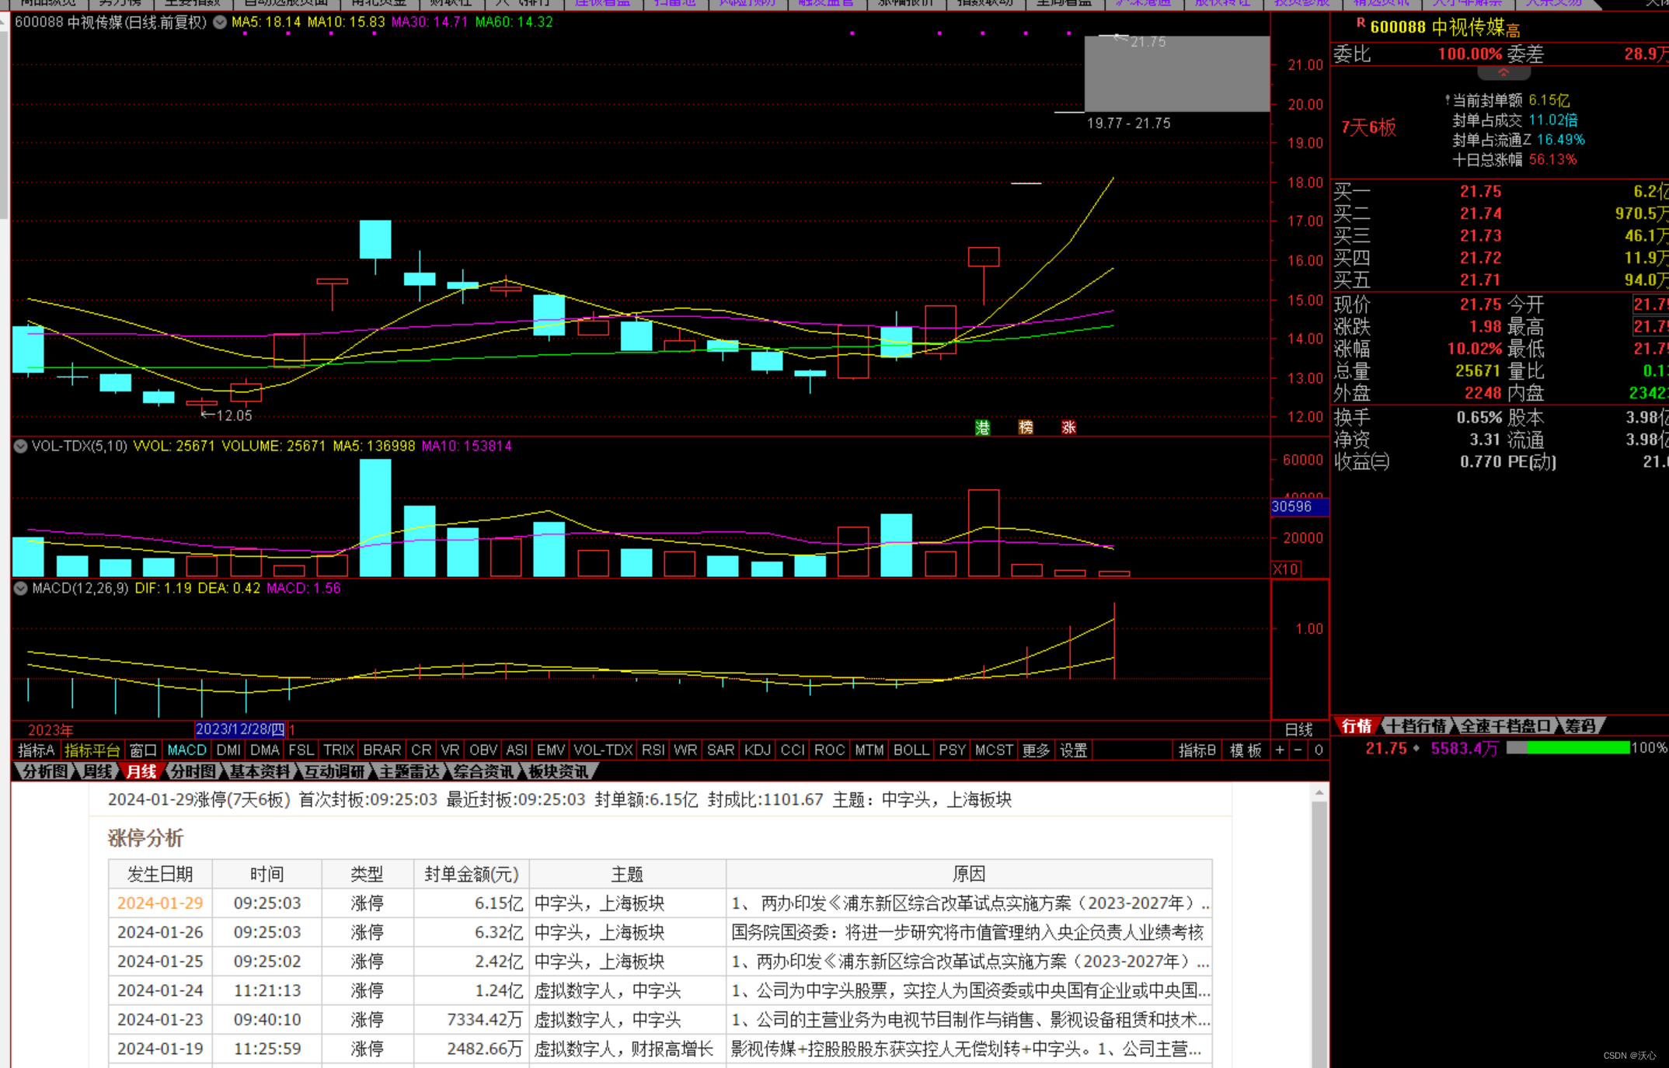Click the exclamation icon beside 当前封单额
The image size is (1669, 1068).
tap(1447, 100)
